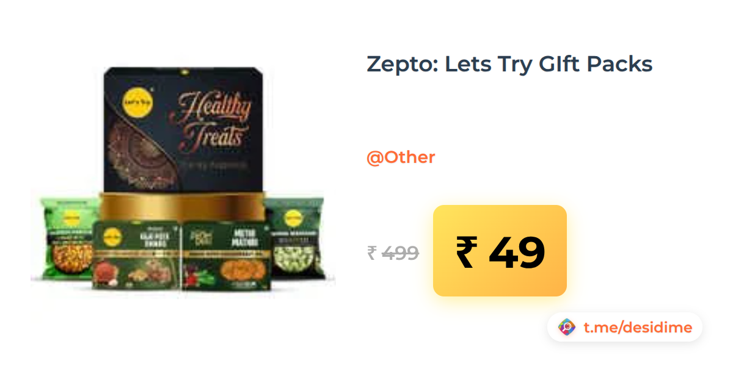Click yellow logo on rightmost snack packet
The height and width of the screenshot is (366, 733).
pyautogui.click(x=294, y=217)
